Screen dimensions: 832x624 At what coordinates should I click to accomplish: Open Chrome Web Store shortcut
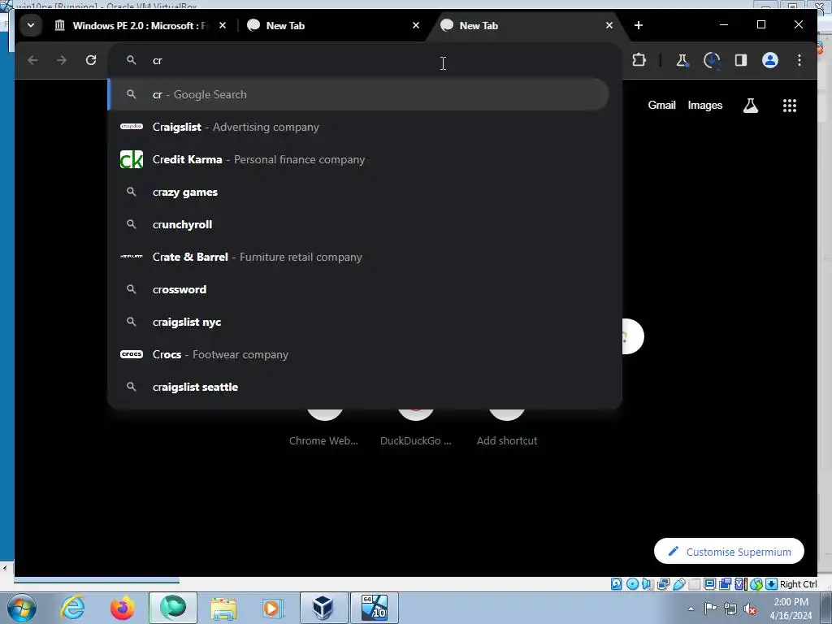pyautogui.click(x=323, y=427)
